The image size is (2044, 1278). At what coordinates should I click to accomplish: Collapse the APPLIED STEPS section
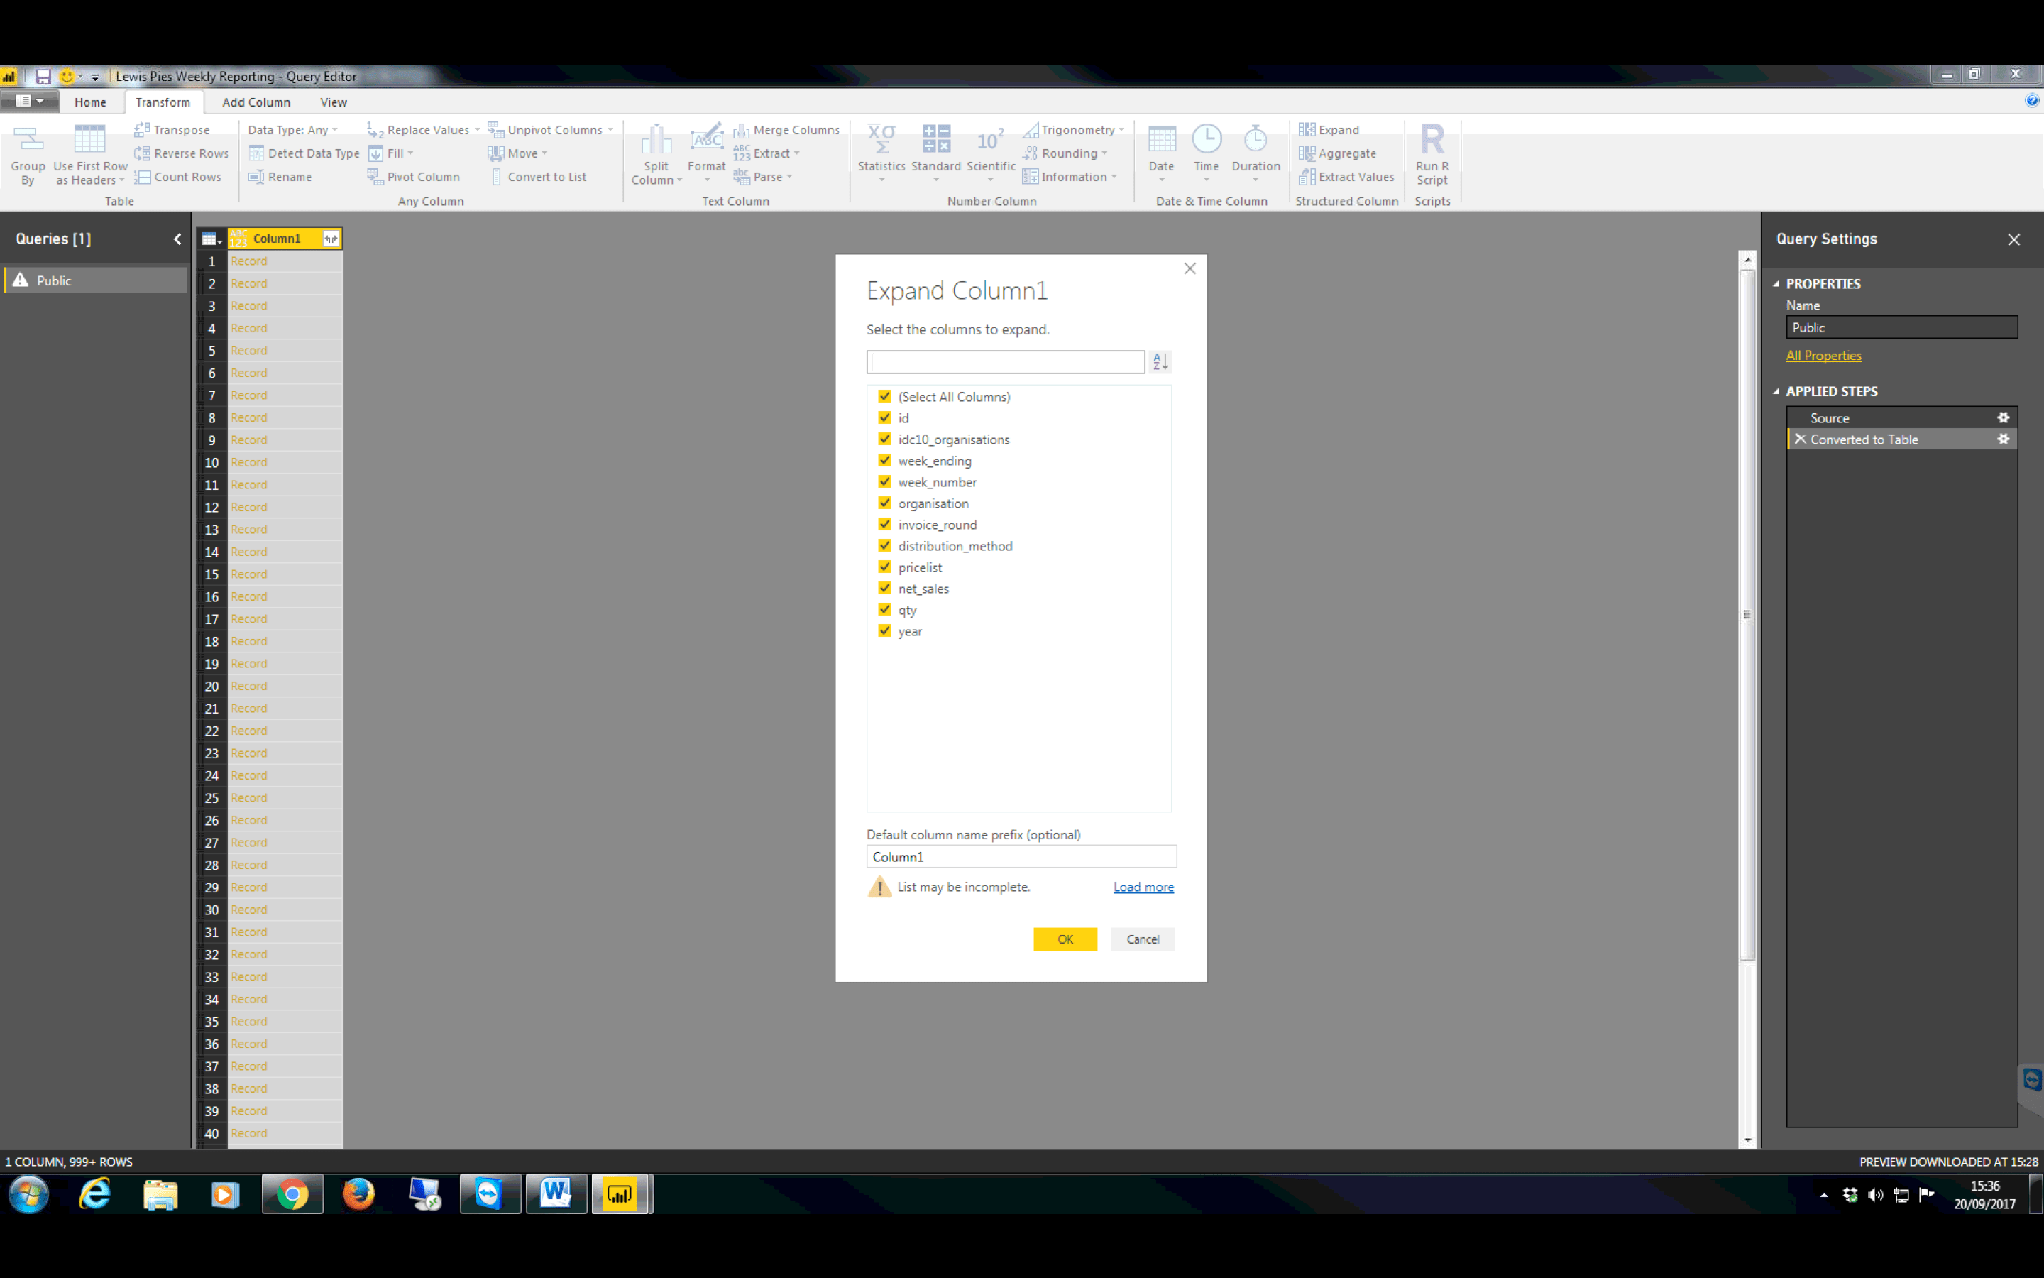click(x=1776, y=391)
